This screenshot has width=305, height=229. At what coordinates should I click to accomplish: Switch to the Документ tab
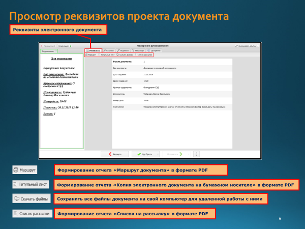click(154, 51)
